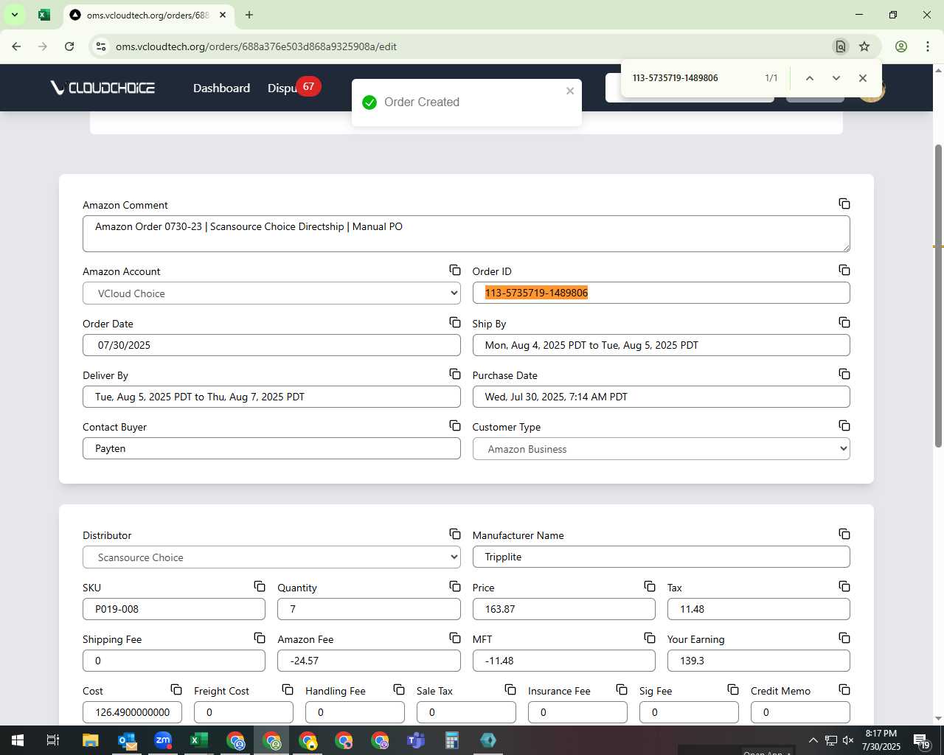Open the Customer Type dropdown

pos(661,449)
